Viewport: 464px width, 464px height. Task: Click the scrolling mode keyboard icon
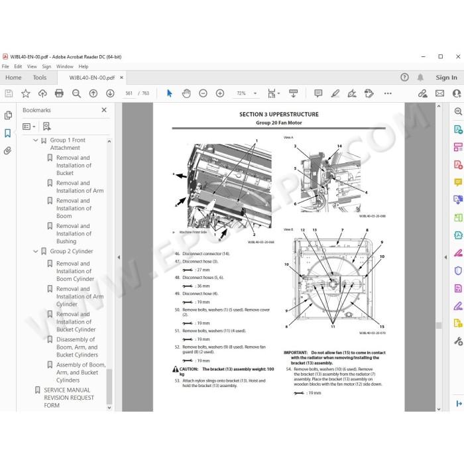click(293, 93)
